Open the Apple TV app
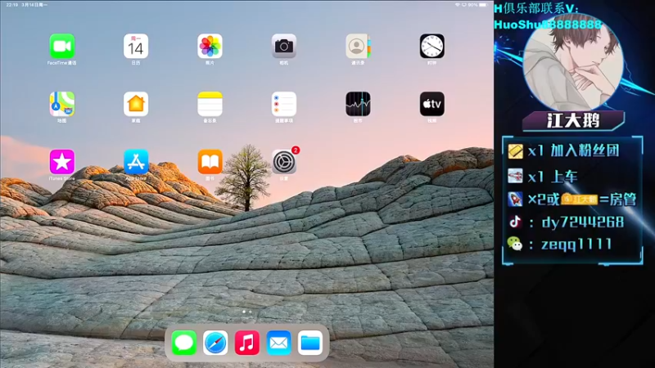This screenshot has width=655, height=368. [x=432, y=104]
